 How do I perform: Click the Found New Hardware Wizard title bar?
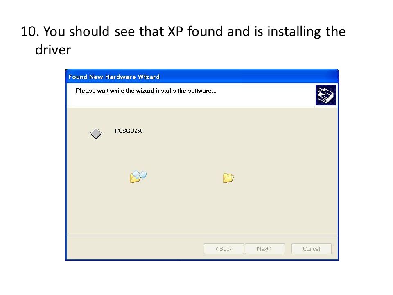tap(202, 77)
